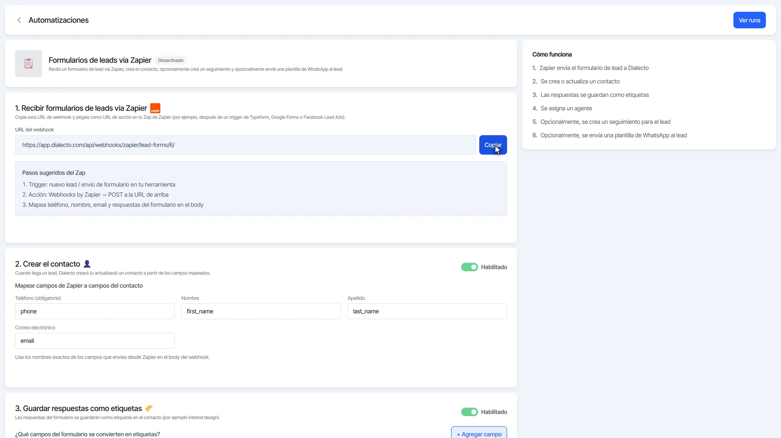Click the Automatizaciones page title
Image resolution: width=781 pixels, height=438 pixels.
(59, 20)
